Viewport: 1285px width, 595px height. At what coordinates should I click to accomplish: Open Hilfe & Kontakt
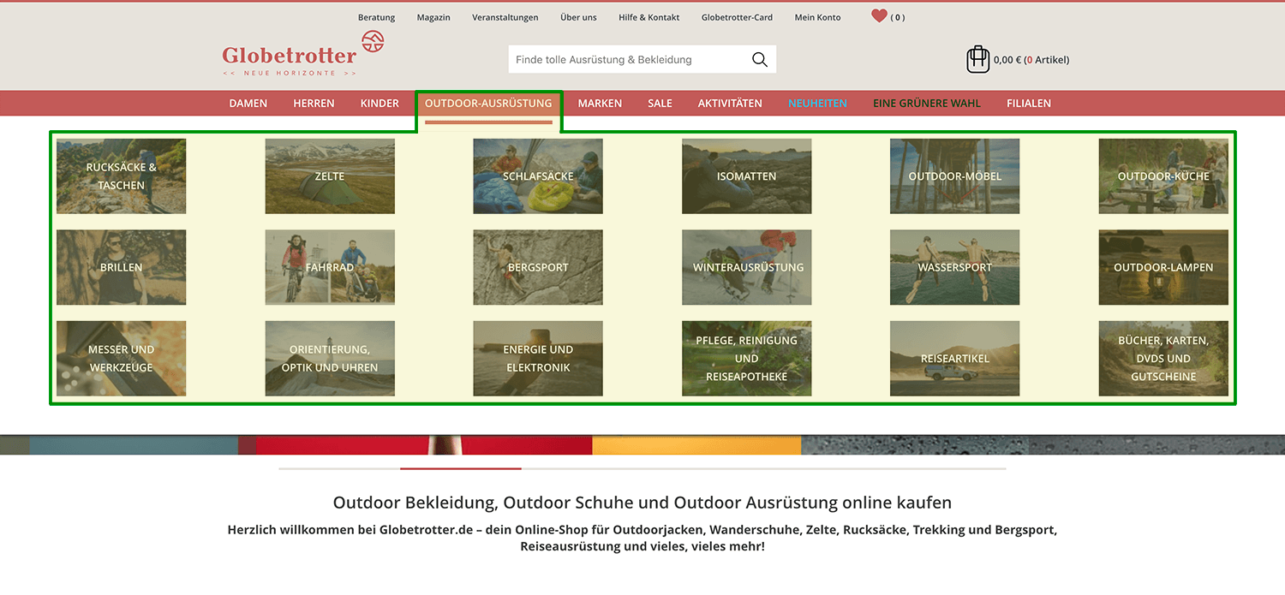(x=649, y=17)
